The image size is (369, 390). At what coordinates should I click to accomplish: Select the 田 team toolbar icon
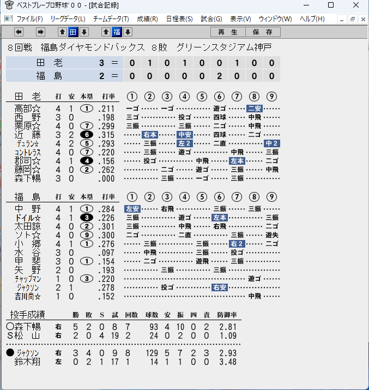[73, 32]
